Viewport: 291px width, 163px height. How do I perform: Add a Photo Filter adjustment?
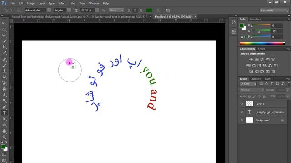(x=265, y=66)
